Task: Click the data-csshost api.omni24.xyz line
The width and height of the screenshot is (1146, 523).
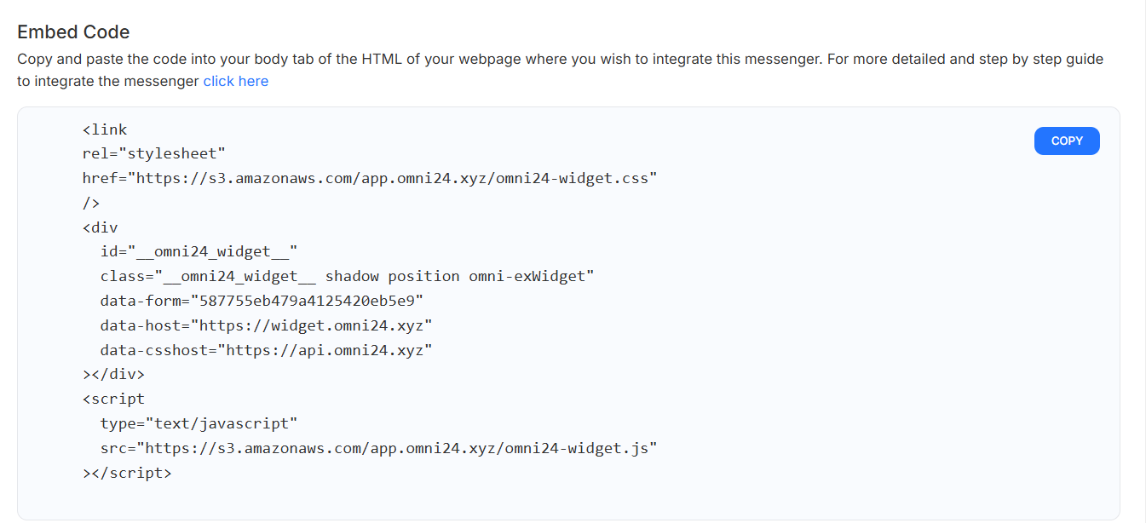Action: (266, 350)
